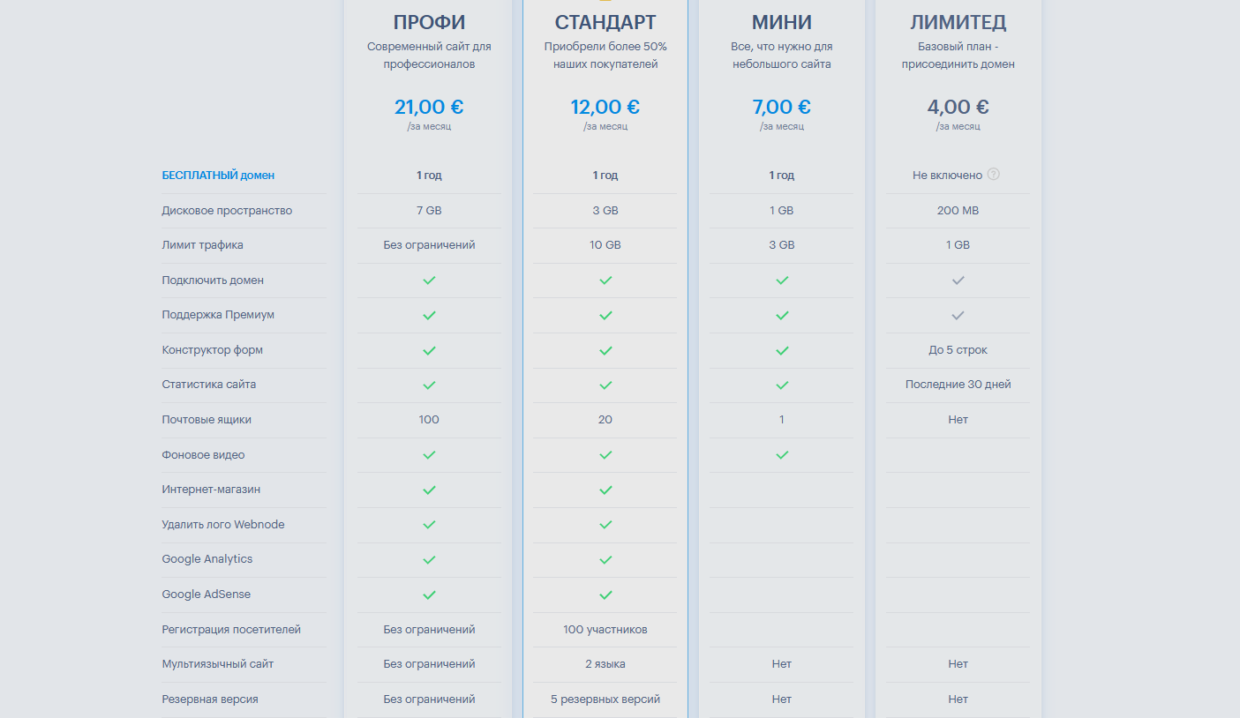Click the 12,00 € monthly price
Image resolution: width=1240 pixels, height=718 pixels.
pos(605,108)
